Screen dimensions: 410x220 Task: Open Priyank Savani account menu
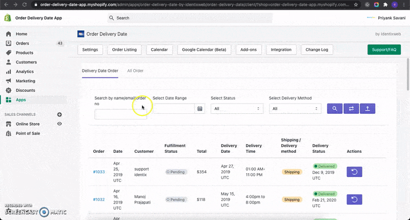[386, 18]
